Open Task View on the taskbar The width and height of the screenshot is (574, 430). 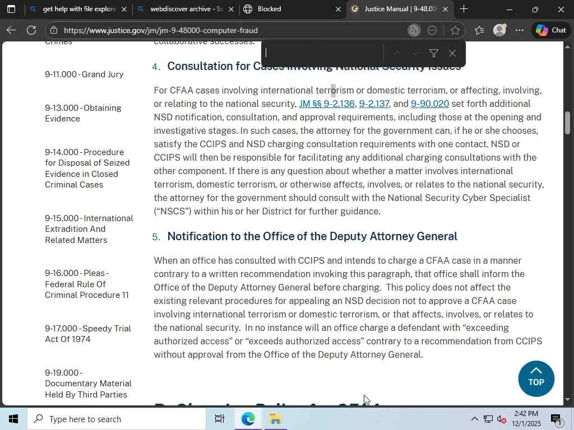(220, 419)
